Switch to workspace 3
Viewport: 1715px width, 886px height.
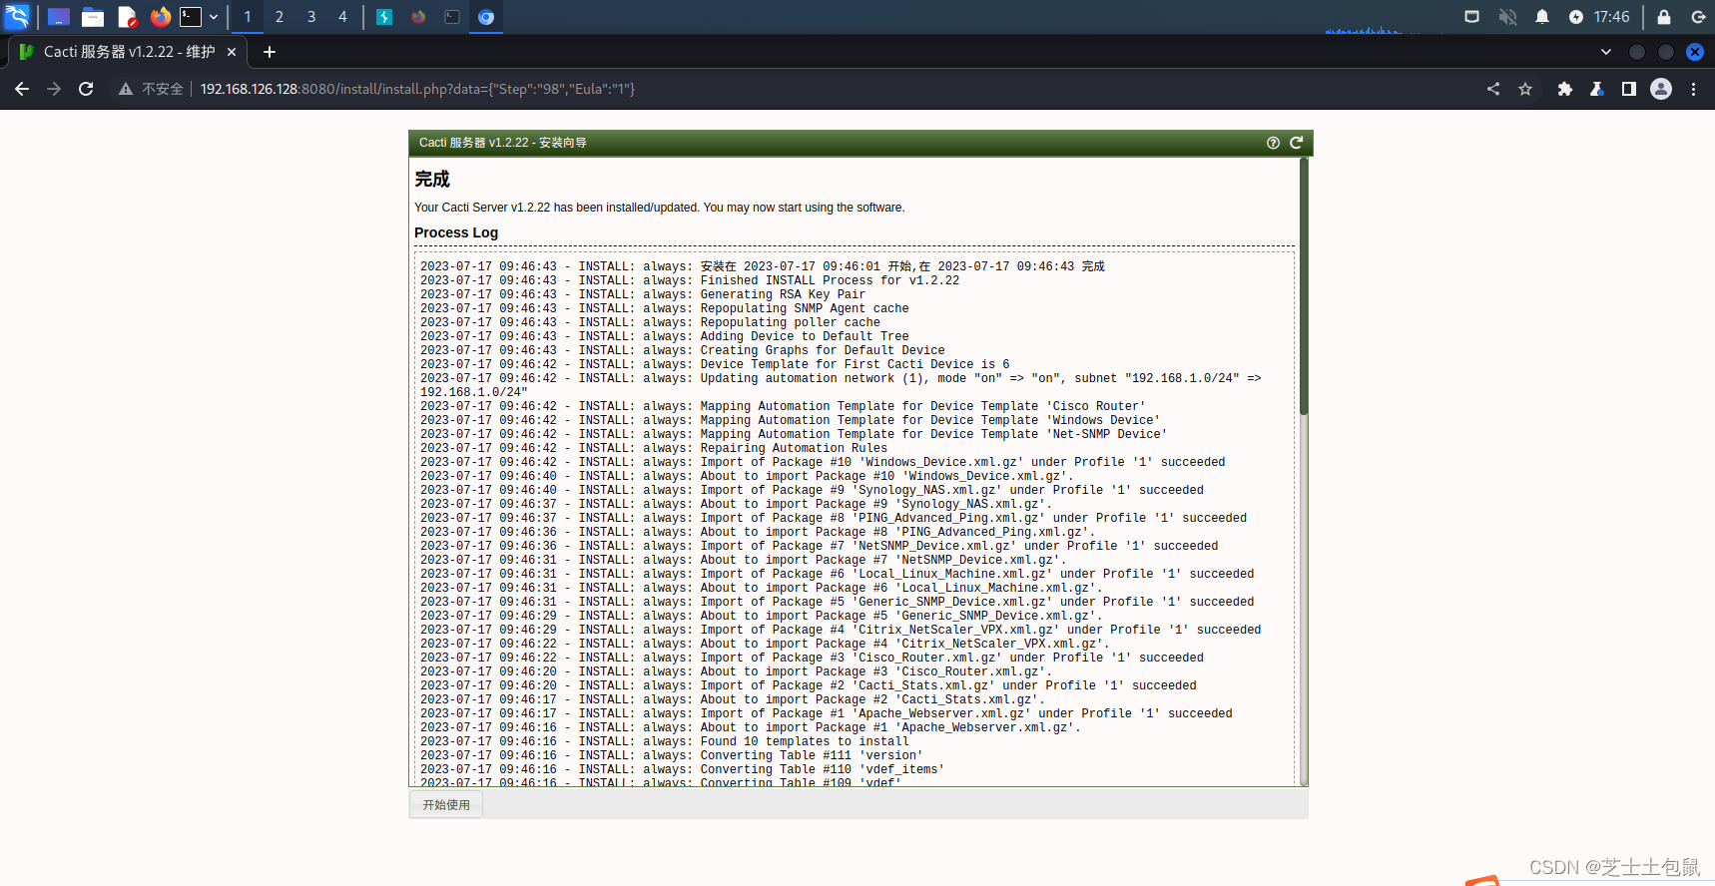311,17
